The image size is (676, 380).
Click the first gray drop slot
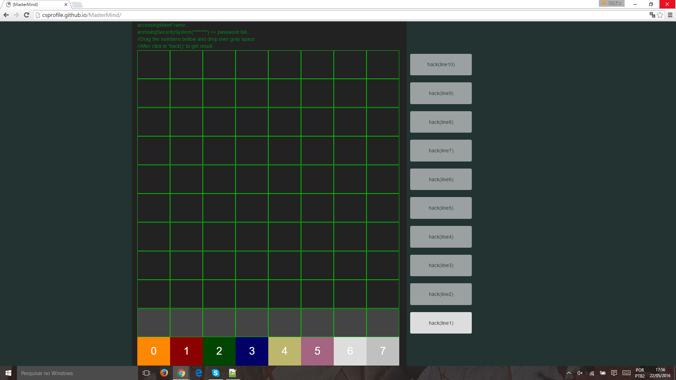click(154, 323)
